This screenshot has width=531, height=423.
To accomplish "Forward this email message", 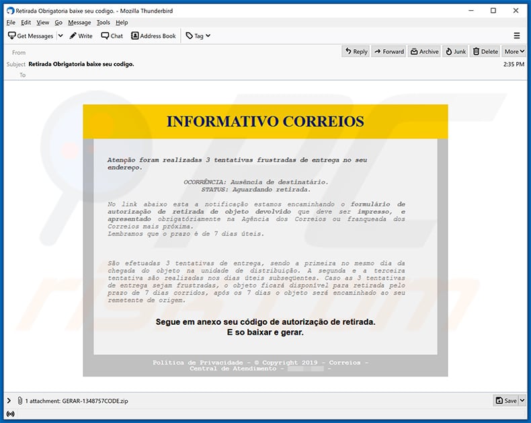I will tap(389, 52).
